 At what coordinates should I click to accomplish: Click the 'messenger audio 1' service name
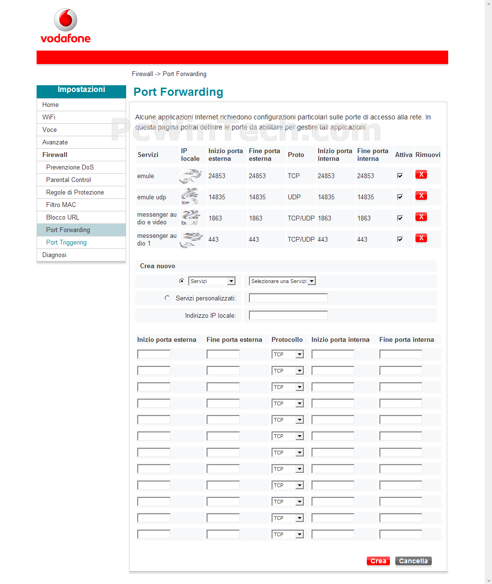[x=157, y=239]
